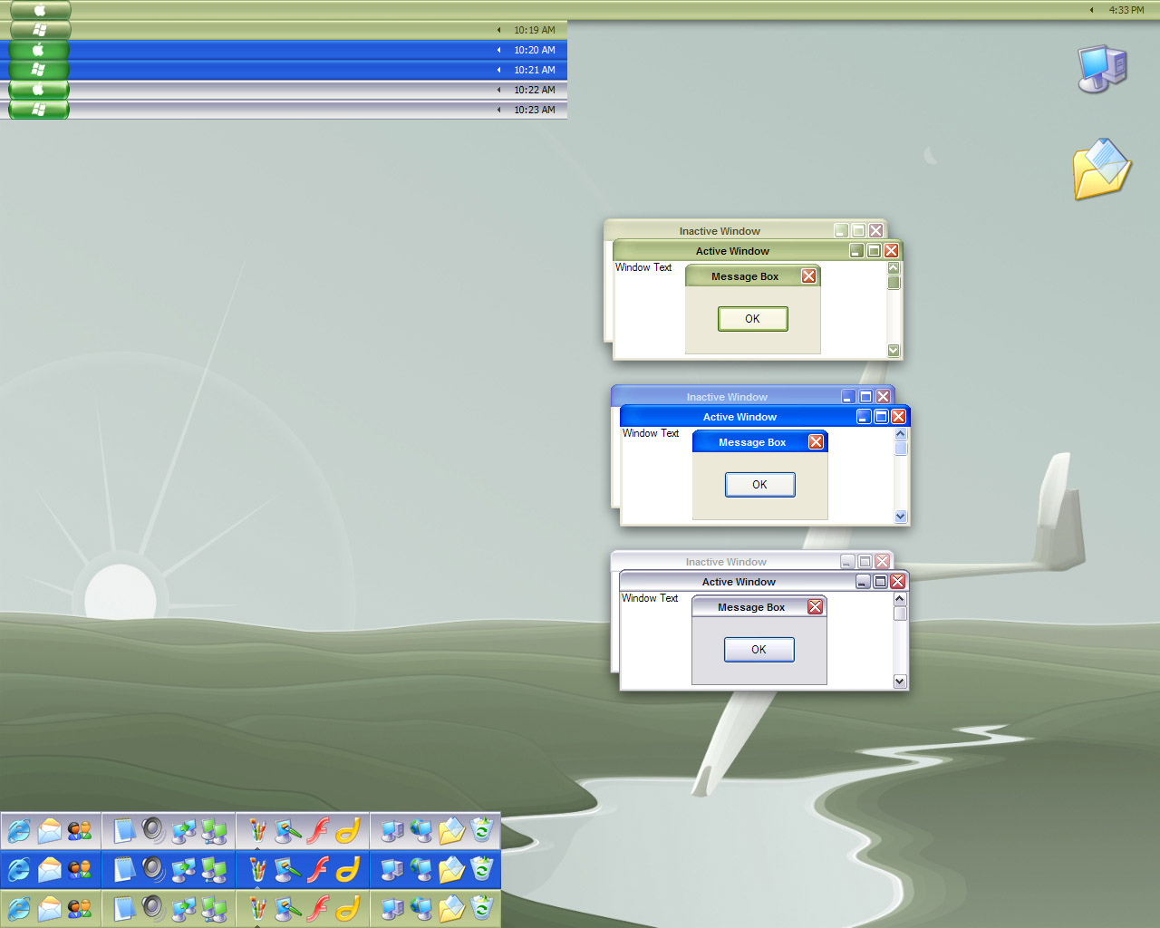1160x928 pixels.
Task: Launch Messenger people icon in olive taskbar row
Action: pos(80,907)
